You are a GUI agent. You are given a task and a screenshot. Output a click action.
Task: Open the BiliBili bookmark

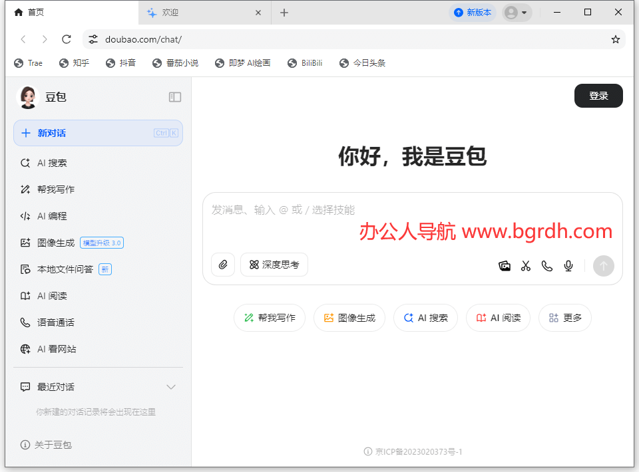[x=305, y=63]
